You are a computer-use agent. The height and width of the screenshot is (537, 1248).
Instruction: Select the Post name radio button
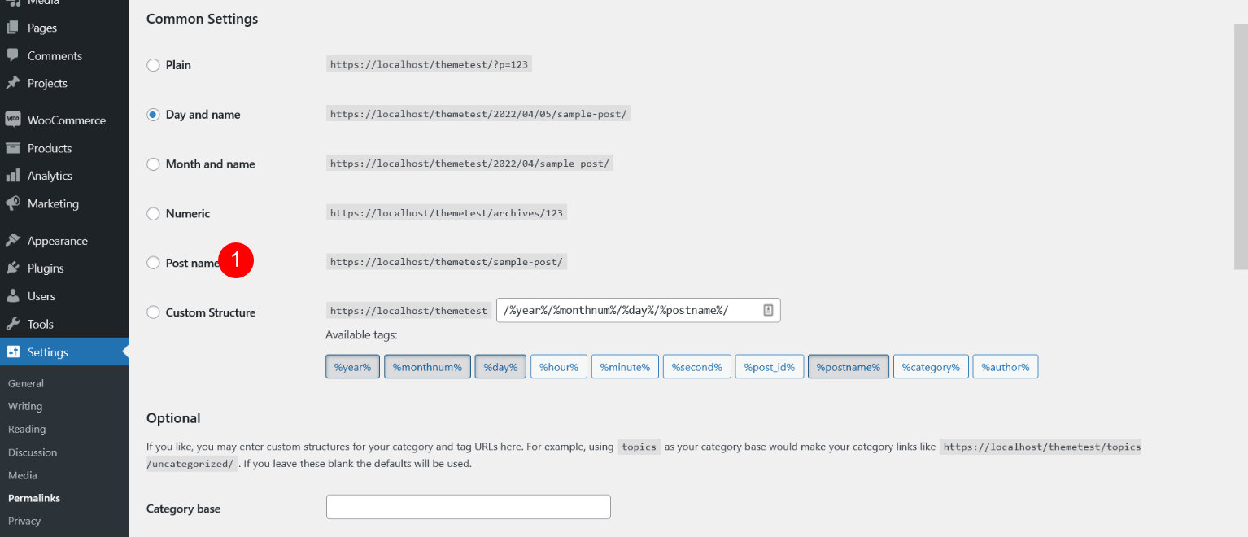click(153, 263)
